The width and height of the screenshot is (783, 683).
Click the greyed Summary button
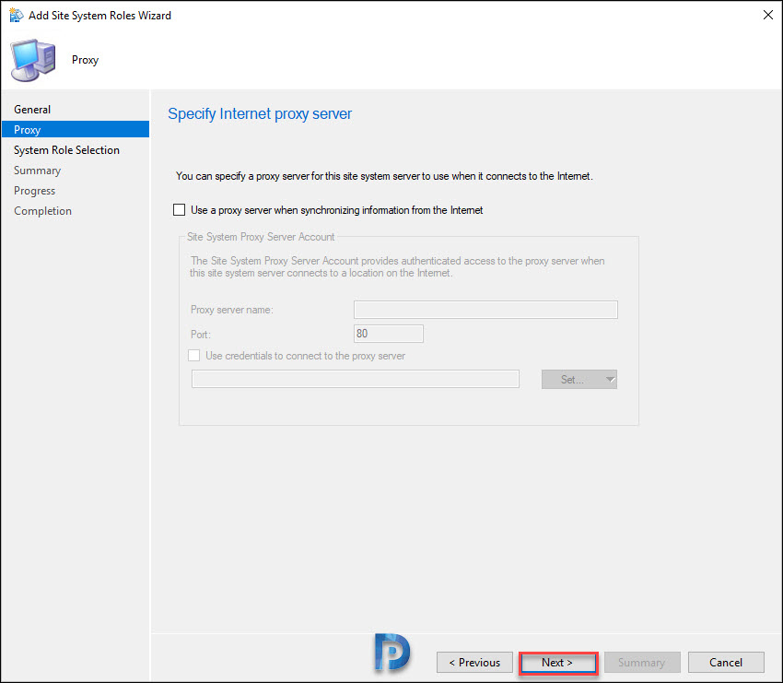(642, 663)
